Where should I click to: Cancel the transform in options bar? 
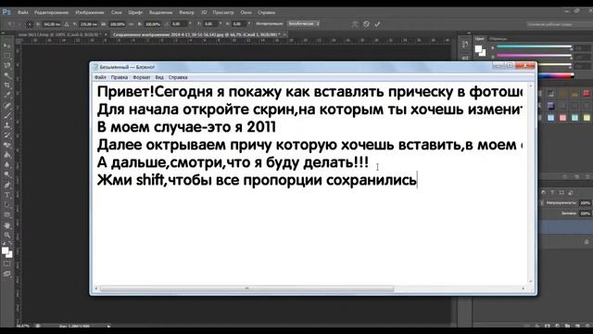(x=366, y=24)
